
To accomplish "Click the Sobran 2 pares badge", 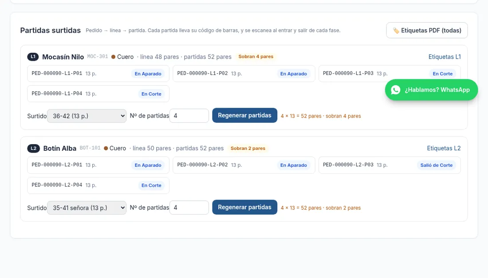I will [x=248, y=149].
